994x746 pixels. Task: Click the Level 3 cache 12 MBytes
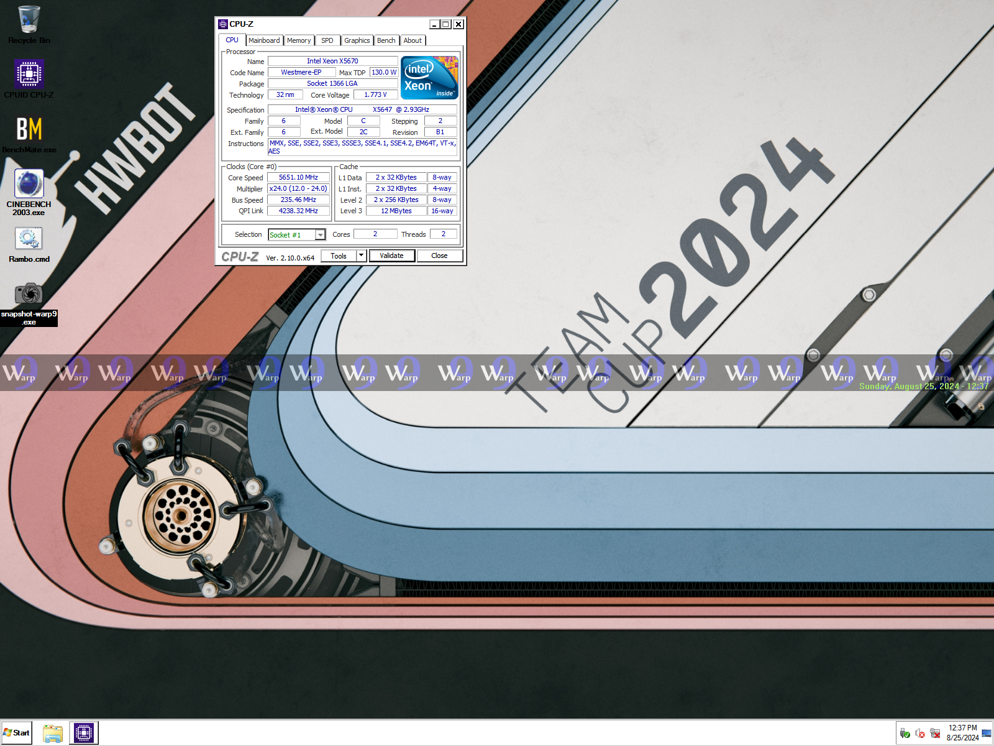pyautogui.click(x=396, y=211)
